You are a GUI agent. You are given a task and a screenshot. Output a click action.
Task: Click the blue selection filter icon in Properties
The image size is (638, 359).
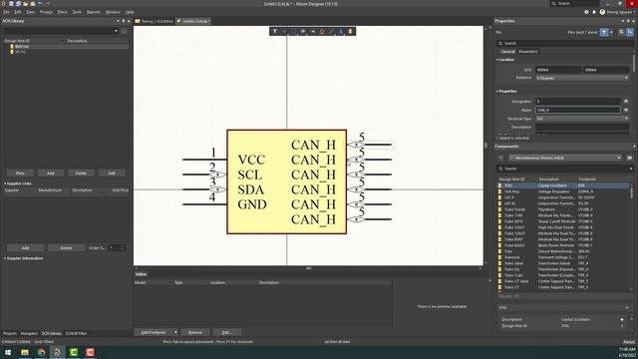[604, 32]
